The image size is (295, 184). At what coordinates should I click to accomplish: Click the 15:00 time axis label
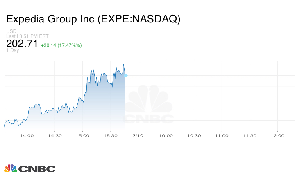pyautogui.click(x=83, y=135)
